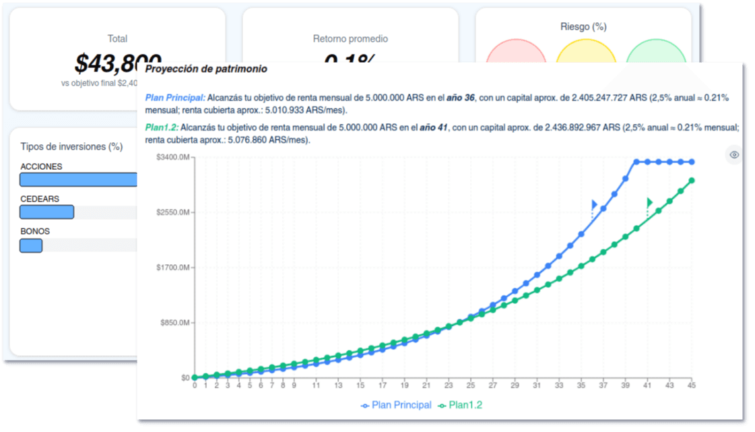Click the ACCIONES percentage bar

click(x=78, y=179)
